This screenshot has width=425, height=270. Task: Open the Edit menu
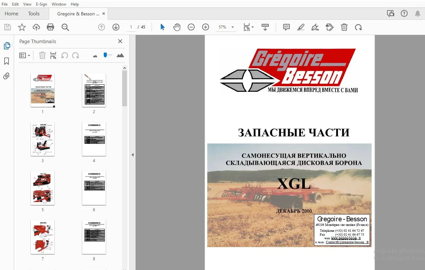coord(15,4)
